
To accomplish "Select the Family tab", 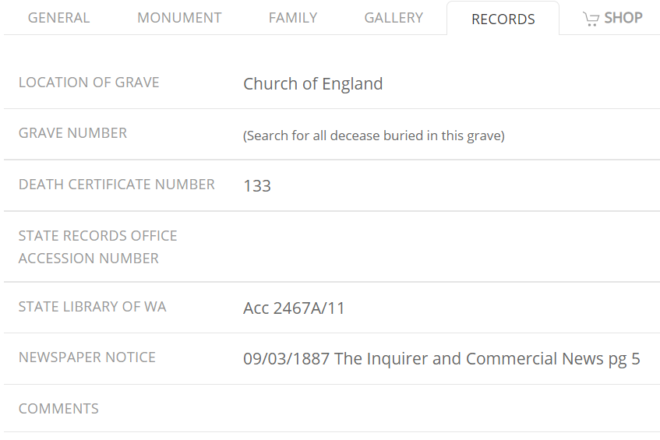I will click(293, 18).
